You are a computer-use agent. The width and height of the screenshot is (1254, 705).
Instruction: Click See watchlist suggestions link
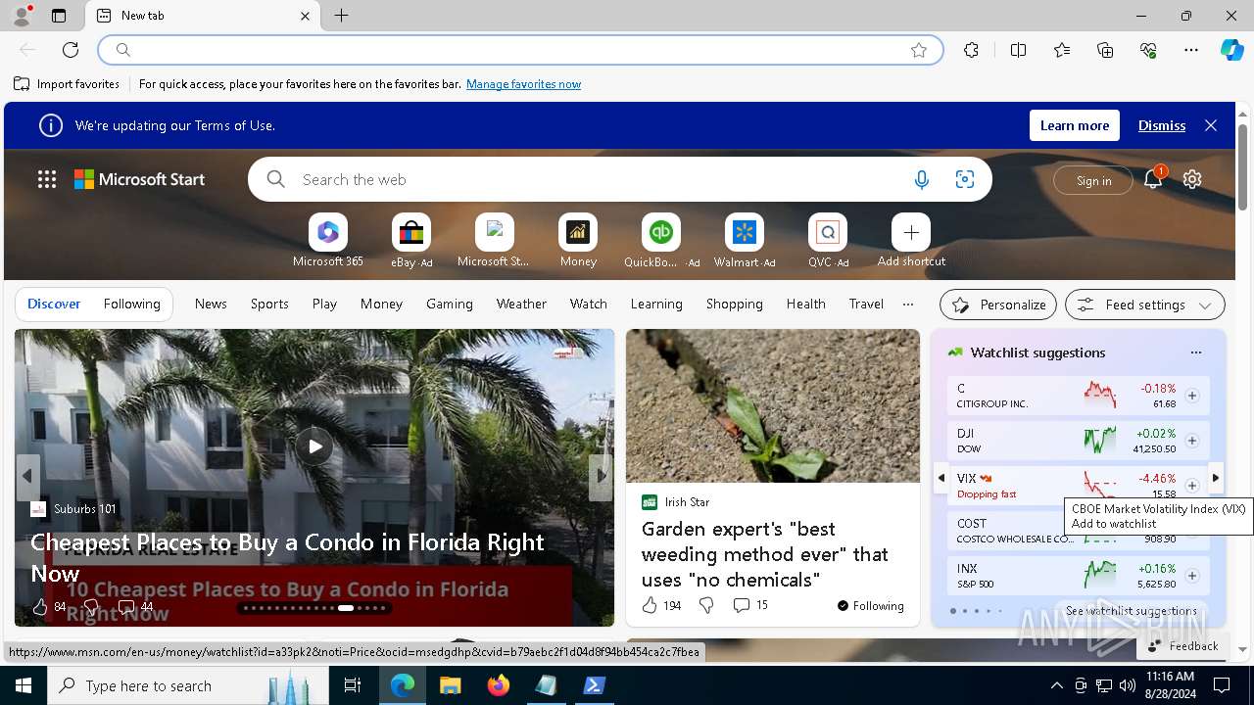[1132, 610]
